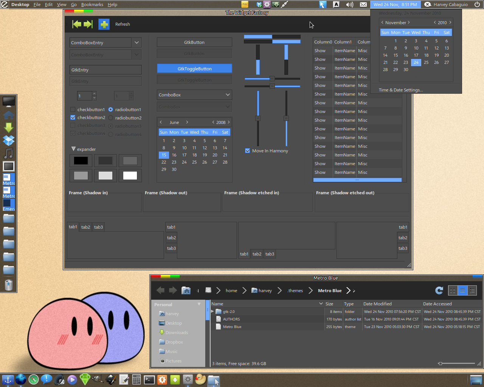Switch file manager to list view
Viewport: 484px width, 387px height.
coord(462,290)
